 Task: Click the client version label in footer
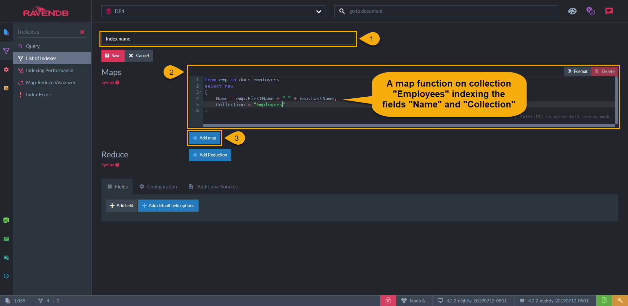[472, 300]
